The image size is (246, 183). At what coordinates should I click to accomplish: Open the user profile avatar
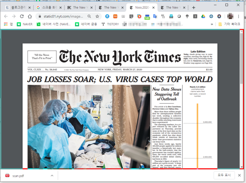point(230,16)
